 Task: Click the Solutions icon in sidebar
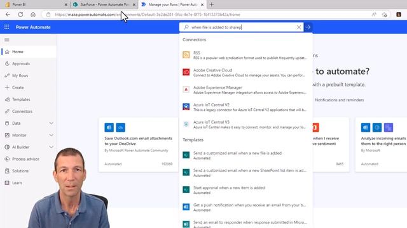[x=7, y=171]
